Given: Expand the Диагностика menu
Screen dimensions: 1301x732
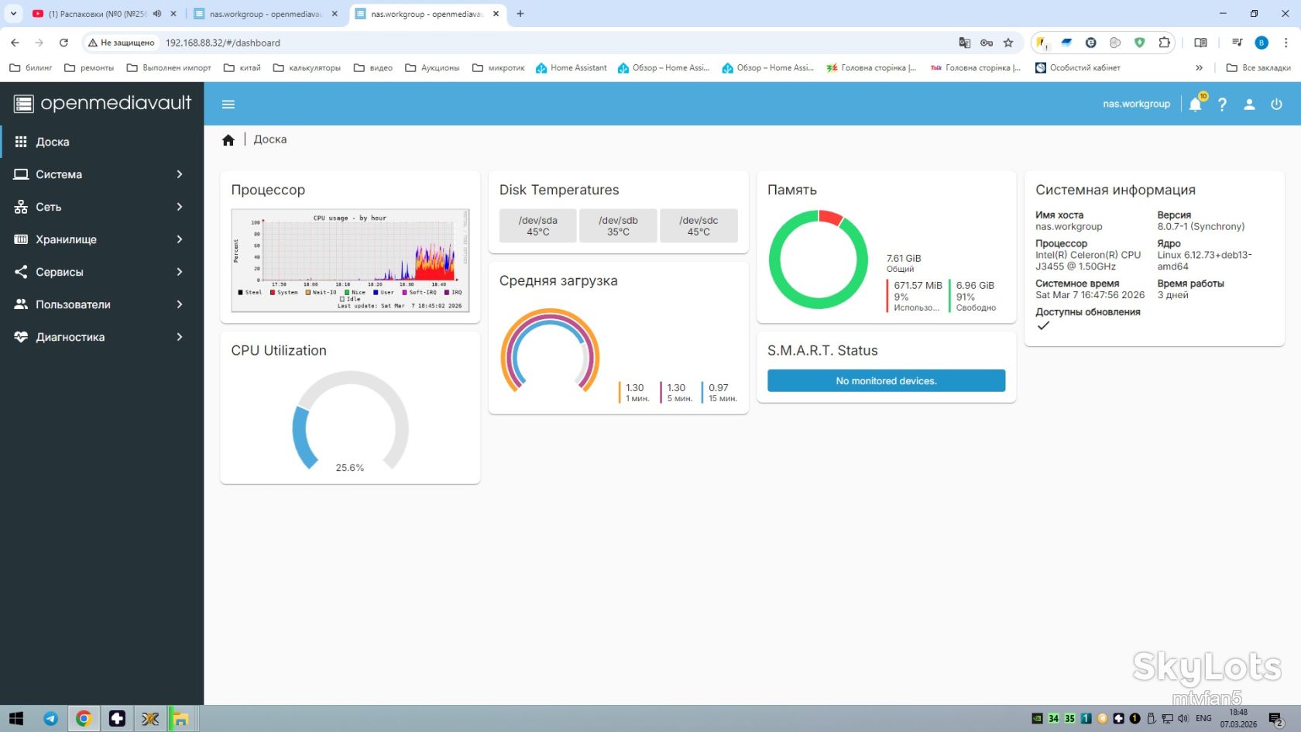Looking at the screenshot, I should click(101, 337).
